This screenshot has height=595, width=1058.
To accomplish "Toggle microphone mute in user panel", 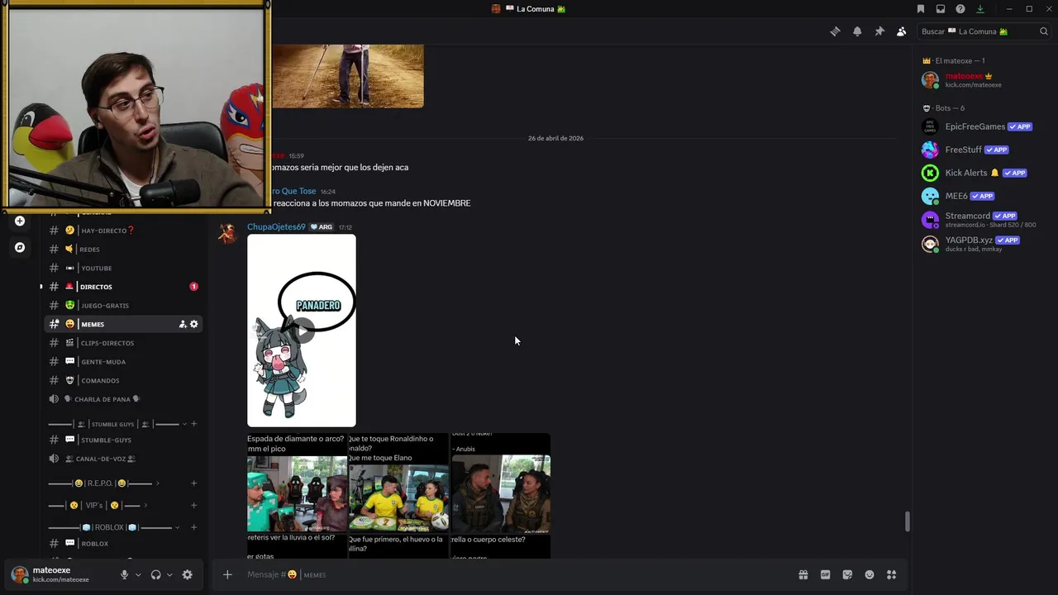I will point(125,574).
